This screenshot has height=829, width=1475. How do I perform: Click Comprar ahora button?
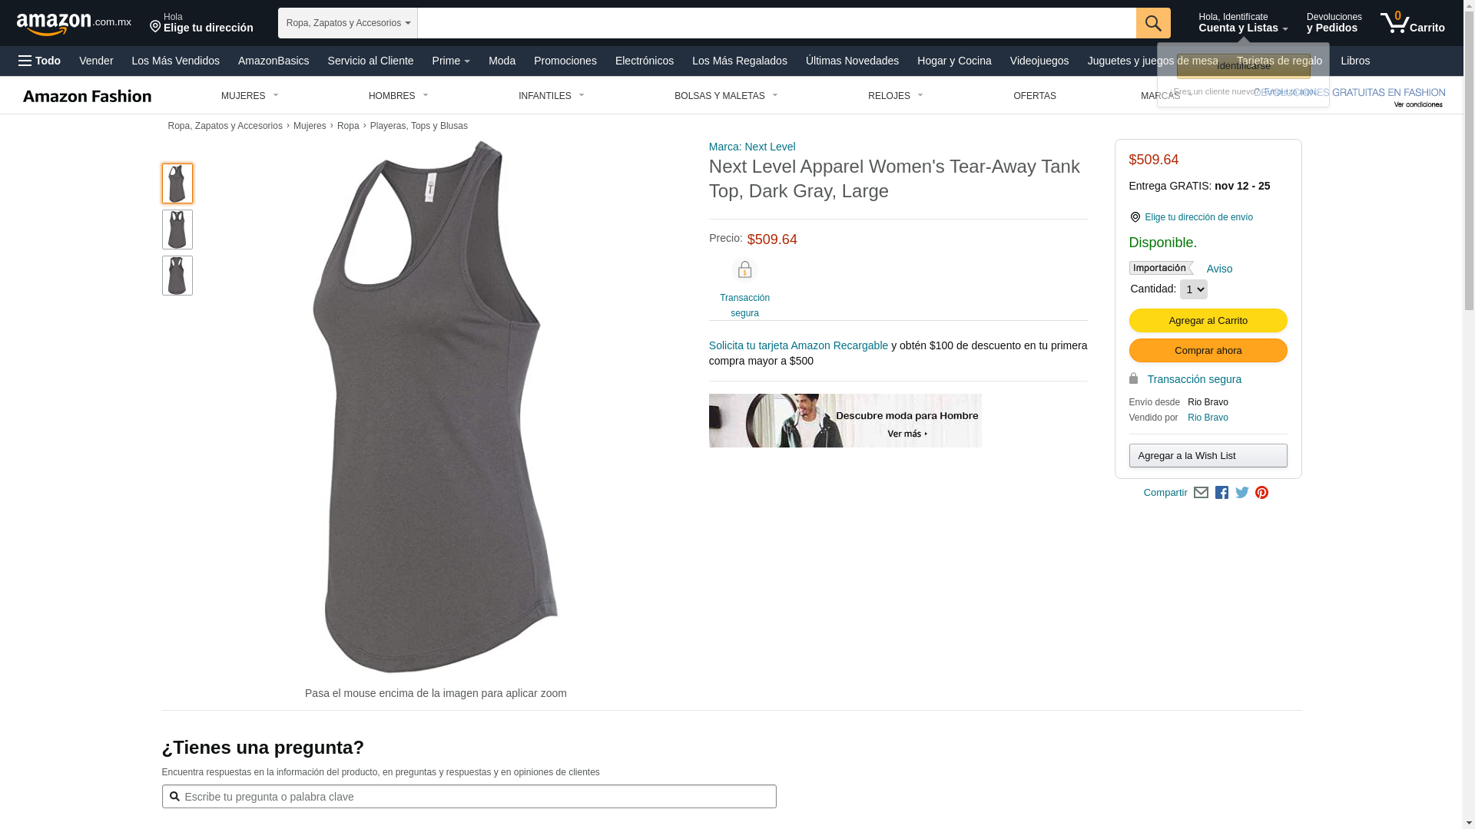(x=1208, y=351)
